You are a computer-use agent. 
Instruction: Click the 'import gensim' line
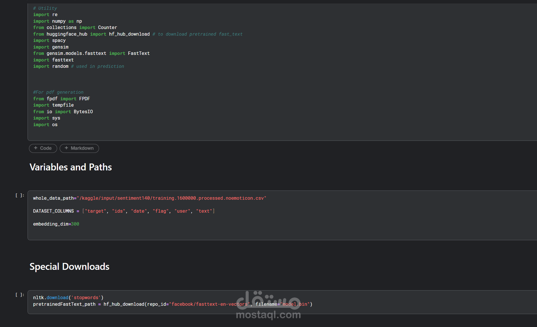click(x=51, y=47)
